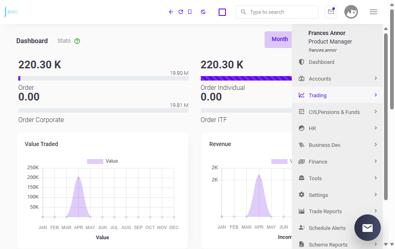Viewport: 395px width, 249px height.
Task: Click the Month filter button
Action: (278, 39)
